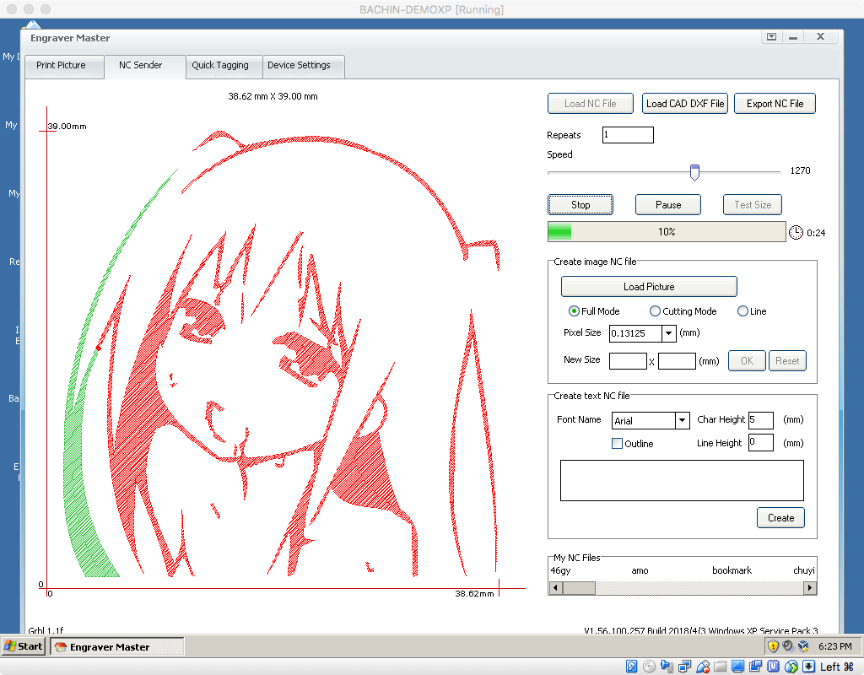The height and width of the screenshot is (675, 864).
Task: Click Export NC File button
Action: pyautogui.click(x=775, y=104)
